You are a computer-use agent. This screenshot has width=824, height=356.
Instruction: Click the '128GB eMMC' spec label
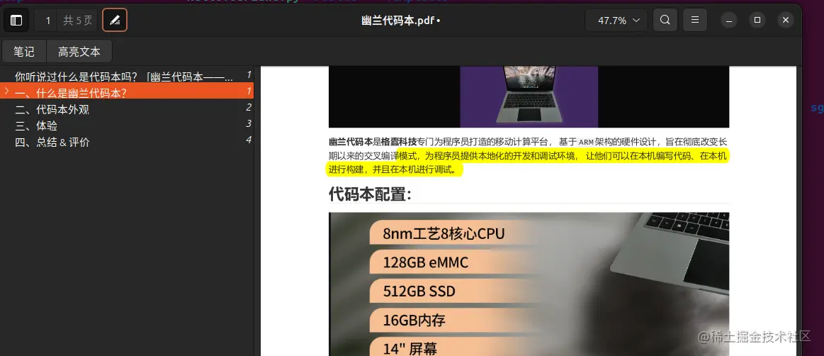(x=425, y=262)
